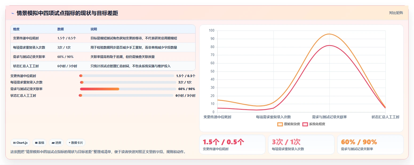Select the Chart.js tag chip

[21, 143]
